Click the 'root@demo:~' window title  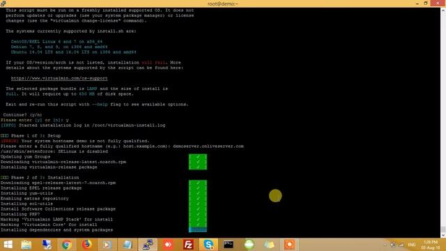223,3
